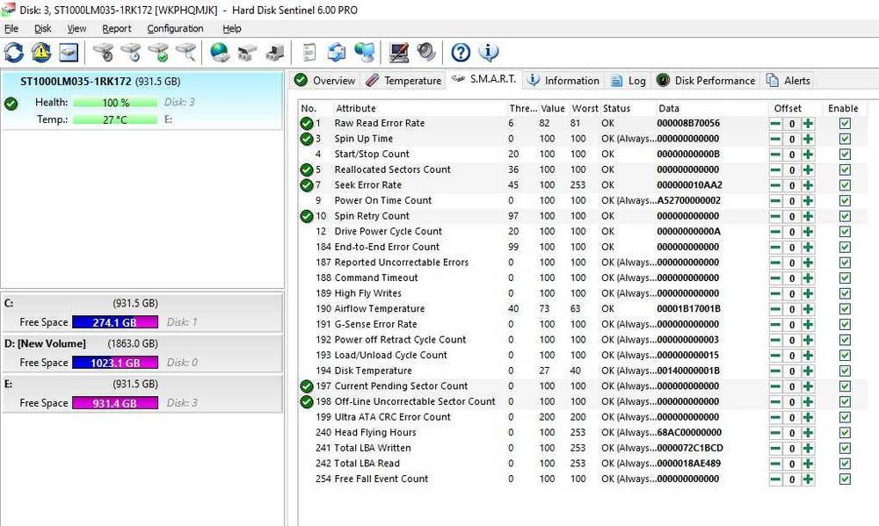Open help with the question mark icon
The width and height of the screenshot is (879, 526).
[x=461, y=53]
